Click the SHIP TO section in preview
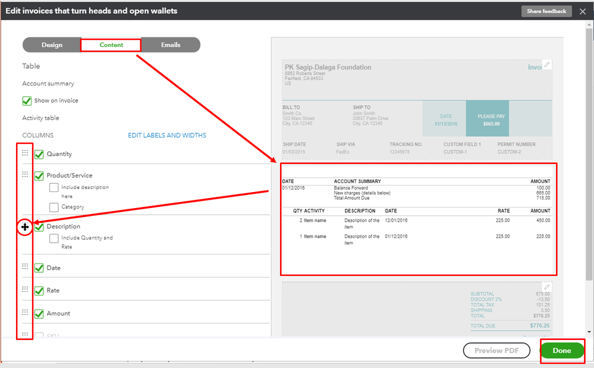The image size is (594, 368). click(x=370, y=115)
